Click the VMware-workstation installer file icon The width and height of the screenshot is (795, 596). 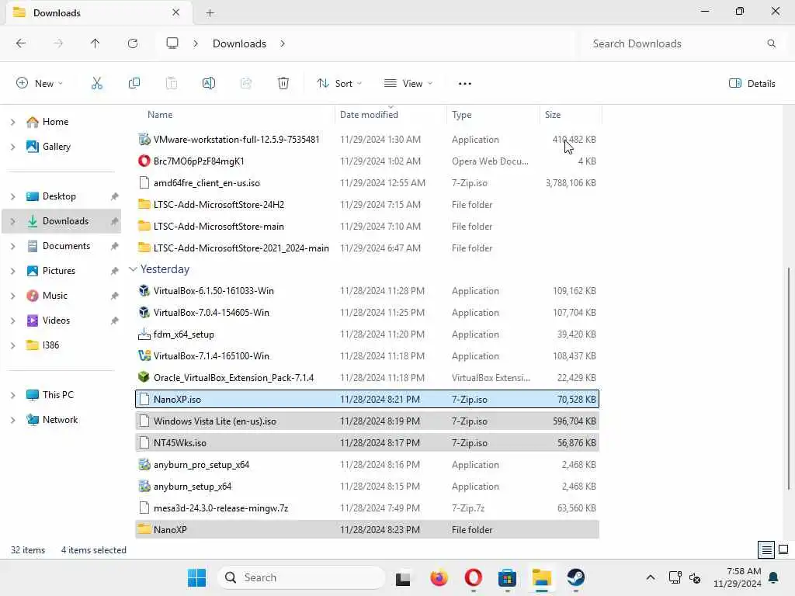tap(144, 139)
